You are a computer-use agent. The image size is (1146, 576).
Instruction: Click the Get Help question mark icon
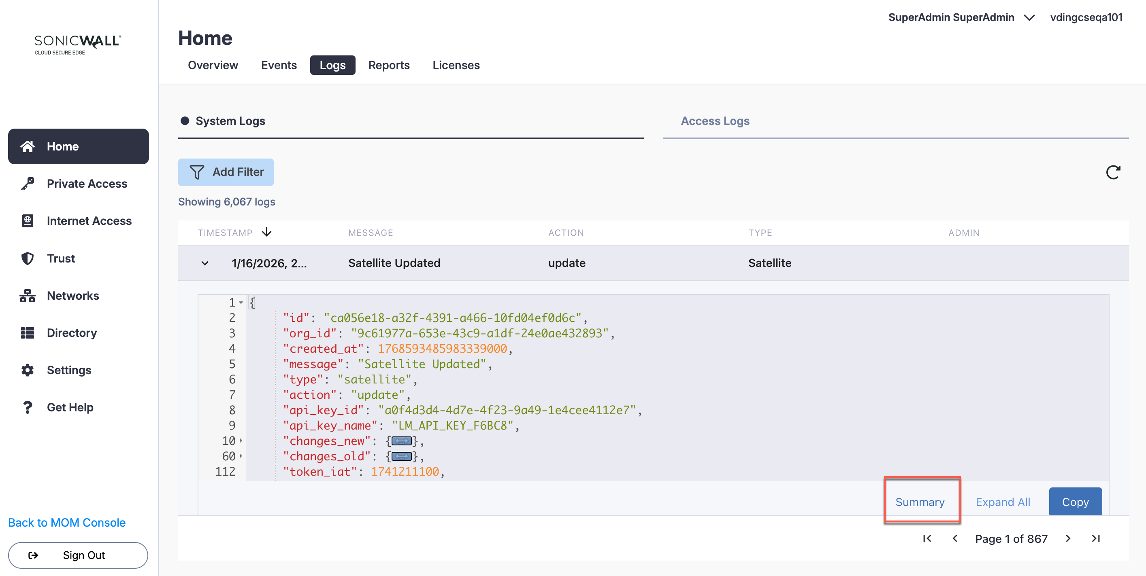28,407
